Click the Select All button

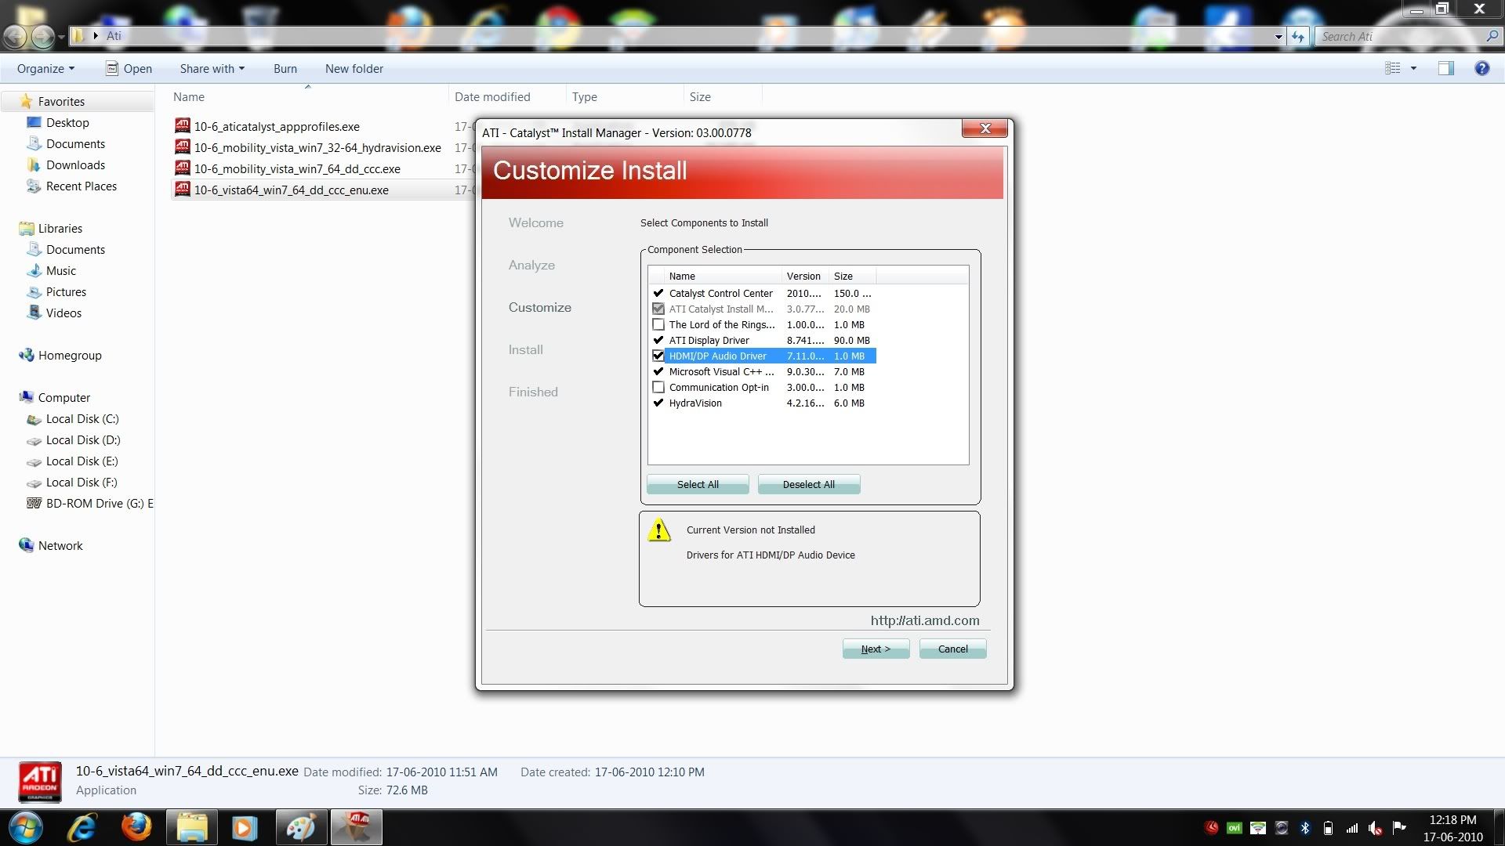pyautogui.click(x=698, y=483)
